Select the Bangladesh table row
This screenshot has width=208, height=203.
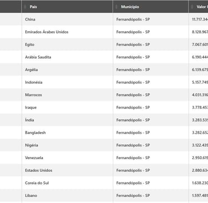coord(104,133)
